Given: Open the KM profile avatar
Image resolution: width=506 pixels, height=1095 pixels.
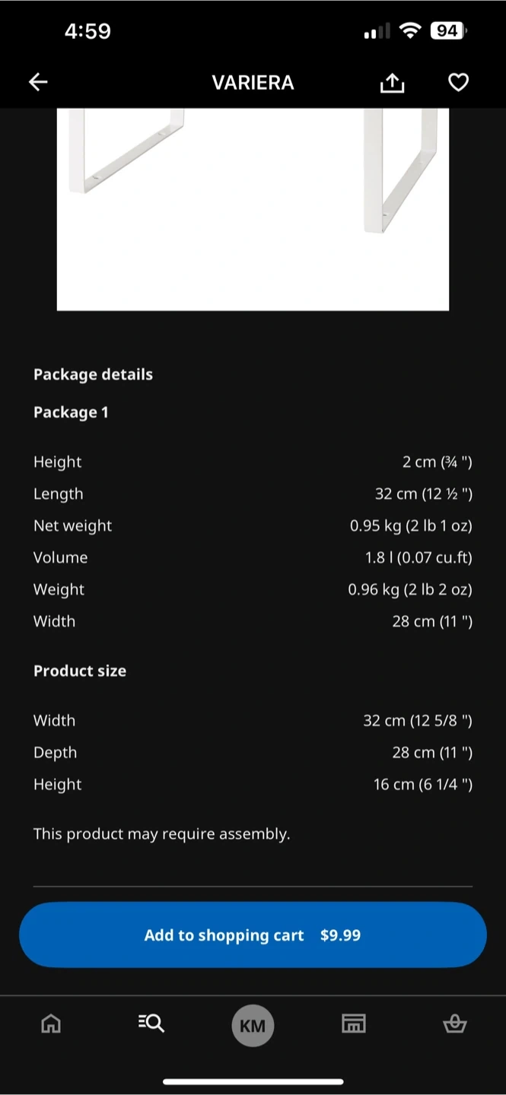Looking at the screenshot, I should pyautogui.click(x=253, y=1026).
